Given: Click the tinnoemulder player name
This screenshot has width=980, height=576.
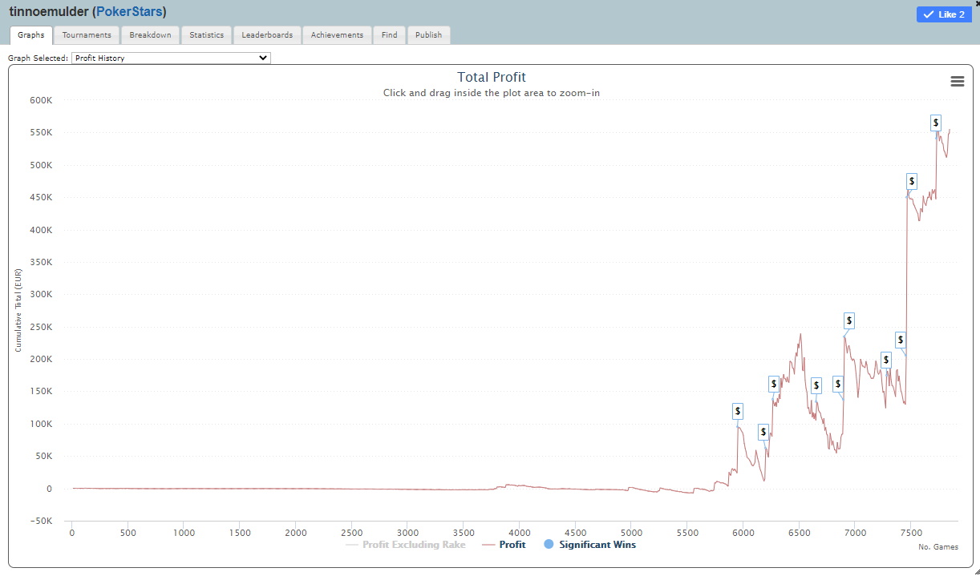Looking at the screenshot, I should 49,12.
